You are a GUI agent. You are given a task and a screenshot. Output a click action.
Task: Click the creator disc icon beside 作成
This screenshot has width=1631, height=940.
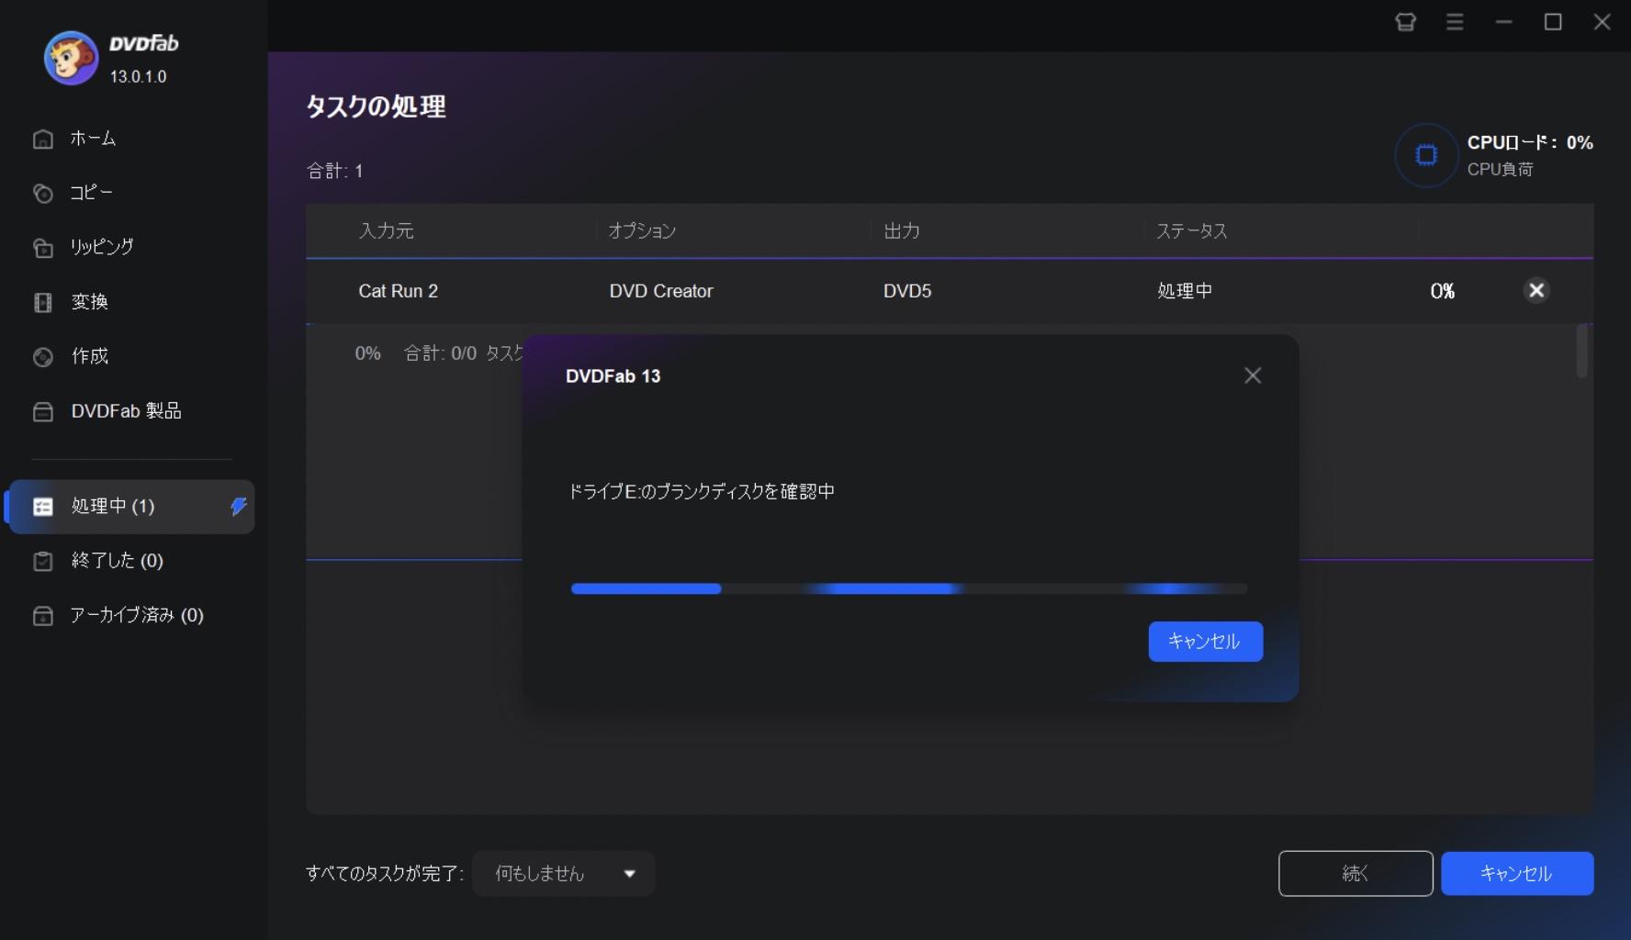(43, 356)
